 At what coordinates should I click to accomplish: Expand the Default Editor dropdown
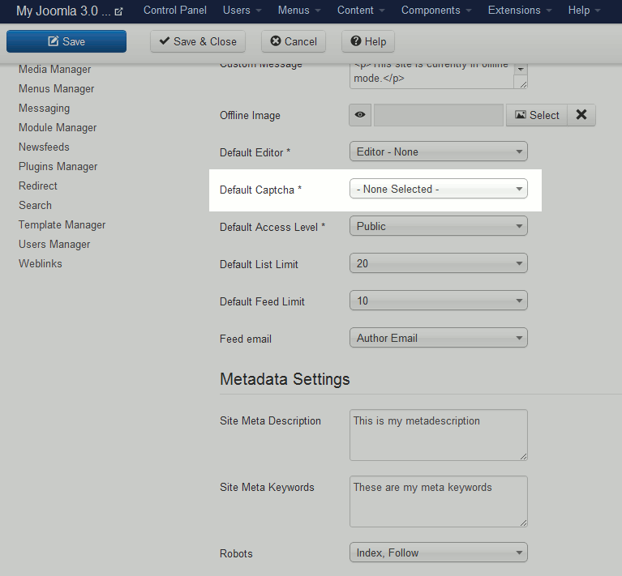point(438,151)
